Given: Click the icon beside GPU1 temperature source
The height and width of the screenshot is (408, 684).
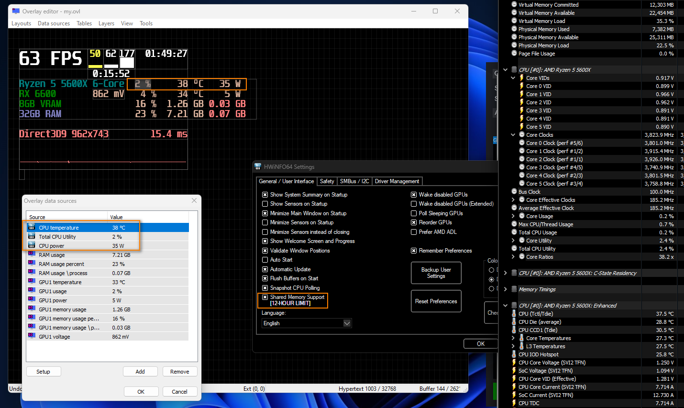Looking at the screenshot, I should pos(32,282).
